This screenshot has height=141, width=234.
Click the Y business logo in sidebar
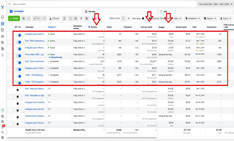pyautogui.click(x=2, y=7)
